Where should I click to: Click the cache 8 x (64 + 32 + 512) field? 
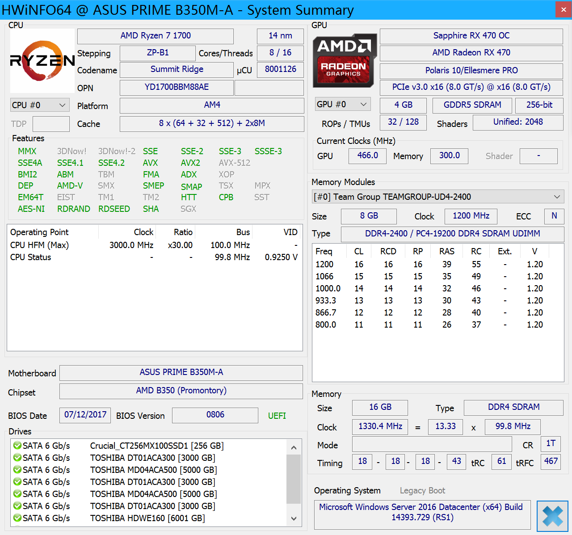212,123
